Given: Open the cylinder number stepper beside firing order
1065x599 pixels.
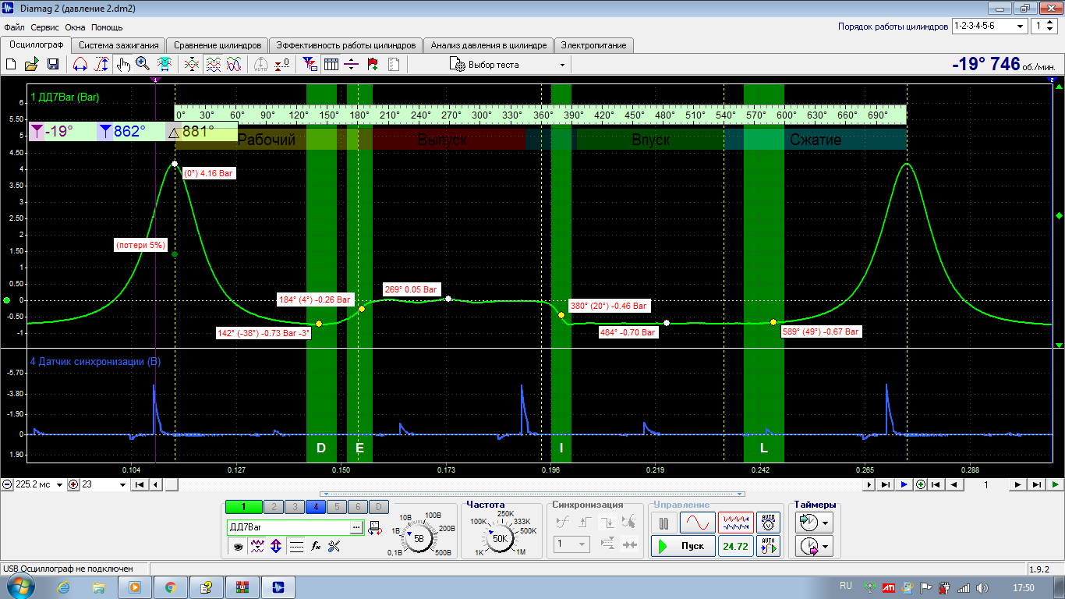Looking at the screenshot, I should tap(1044, 26).
